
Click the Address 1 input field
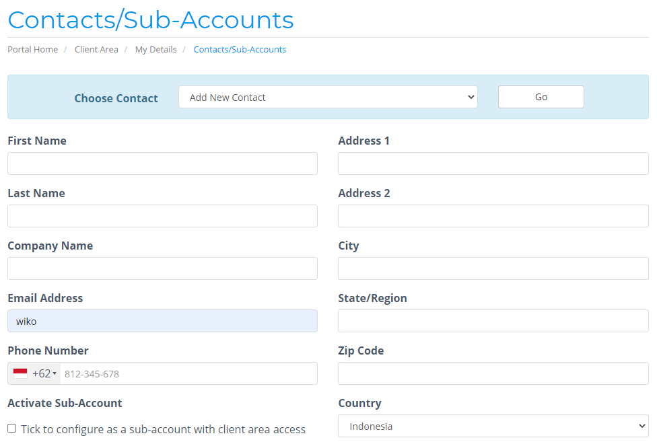[x=493, y=163]
